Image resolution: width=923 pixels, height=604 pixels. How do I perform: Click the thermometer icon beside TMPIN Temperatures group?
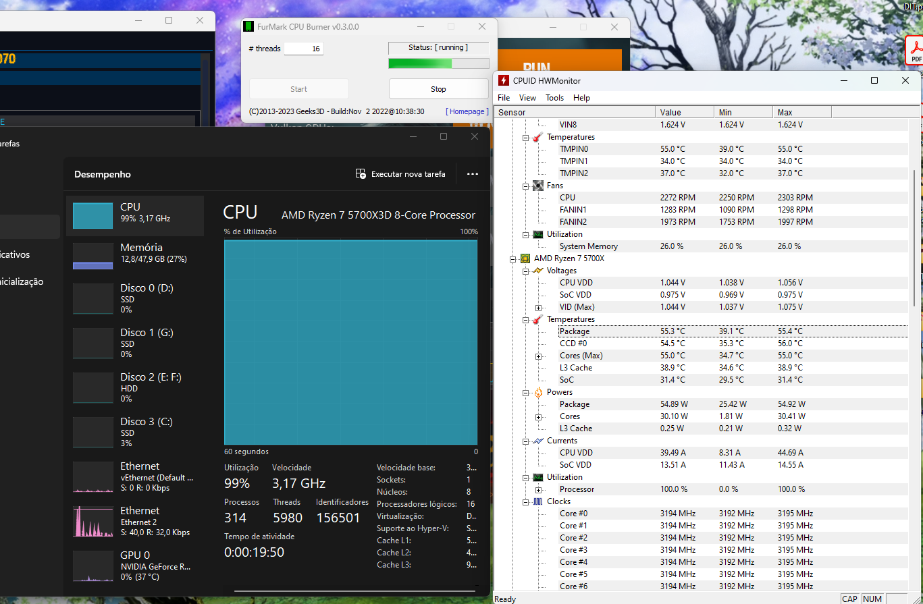[x=538, y=137]
